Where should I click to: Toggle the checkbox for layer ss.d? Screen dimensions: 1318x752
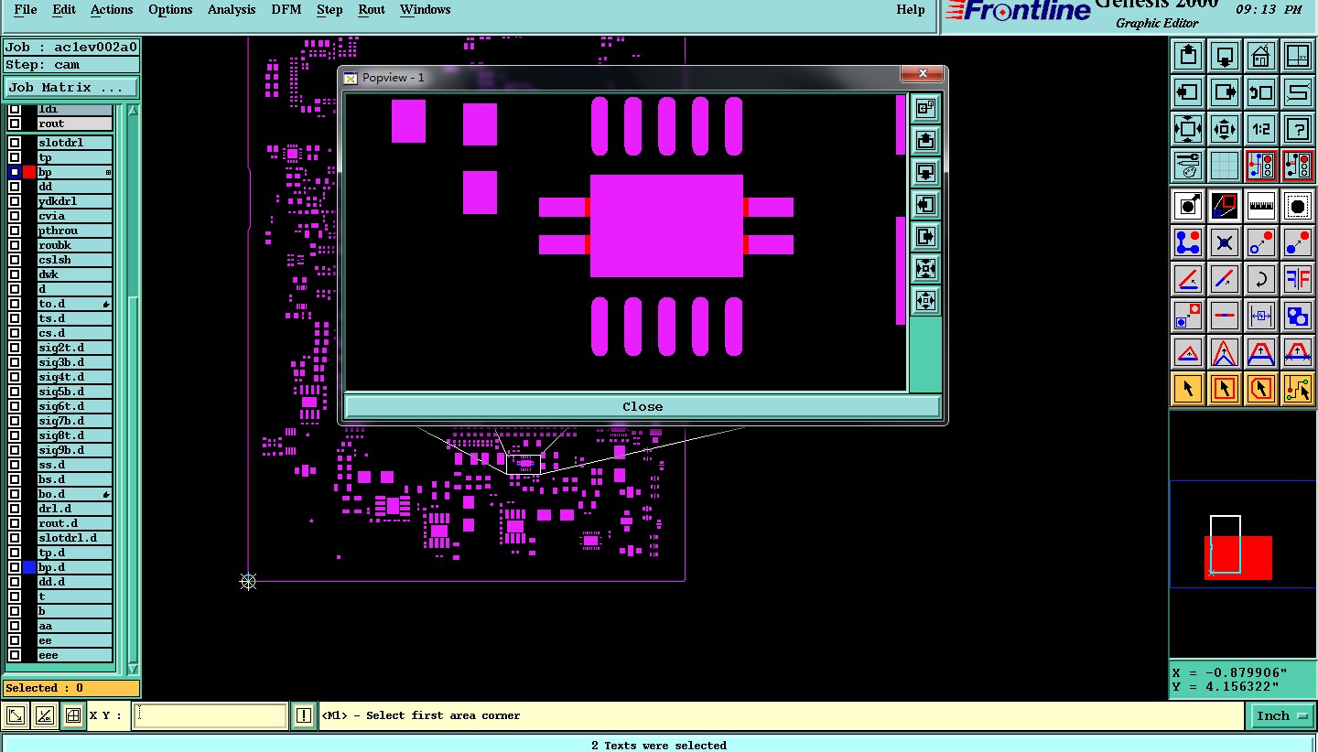[x=15, y=465]
